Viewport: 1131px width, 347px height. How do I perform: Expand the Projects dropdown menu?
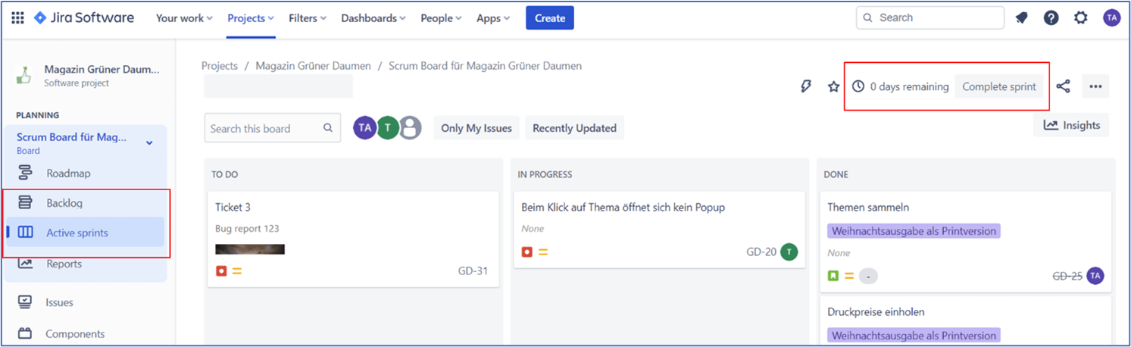252,18
